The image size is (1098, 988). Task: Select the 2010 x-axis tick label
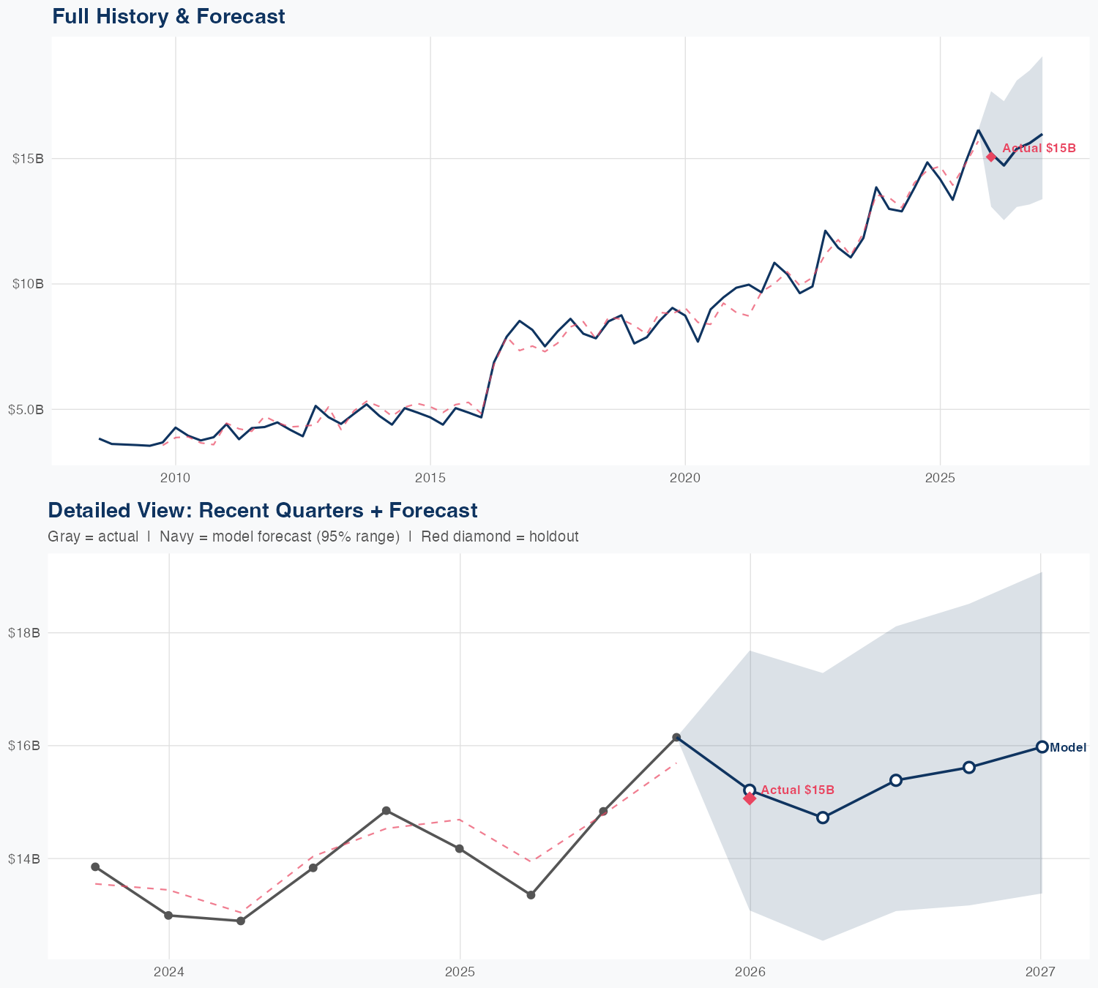coord(176,478)
